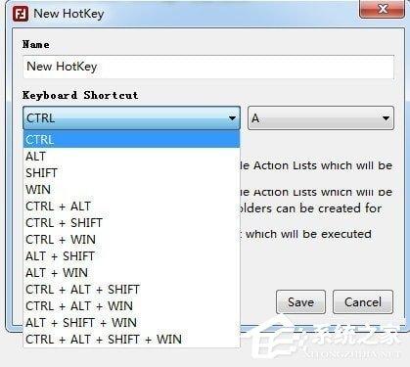Click the Cancel button
Screen dimensions: 410x367
[363, 302]
